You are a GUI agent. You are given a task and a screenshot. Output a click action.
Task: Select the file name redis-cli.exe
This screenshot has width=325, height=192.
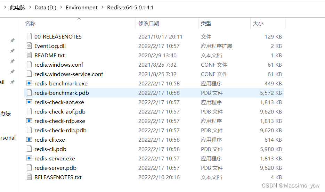50,140
